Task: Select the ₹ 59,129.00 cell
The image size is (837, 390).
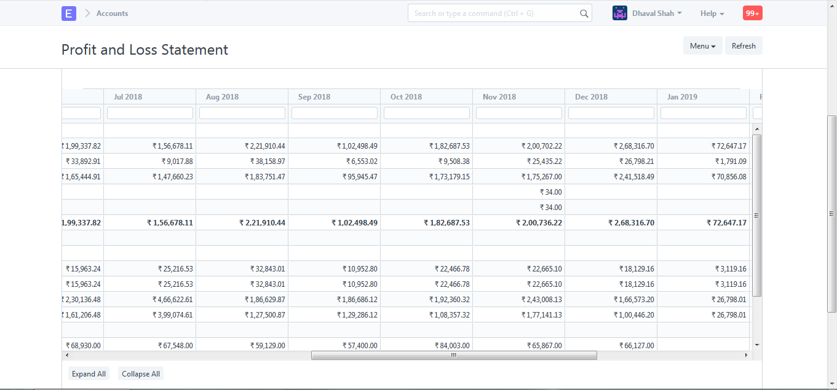Action: click(x=242, y=345)
